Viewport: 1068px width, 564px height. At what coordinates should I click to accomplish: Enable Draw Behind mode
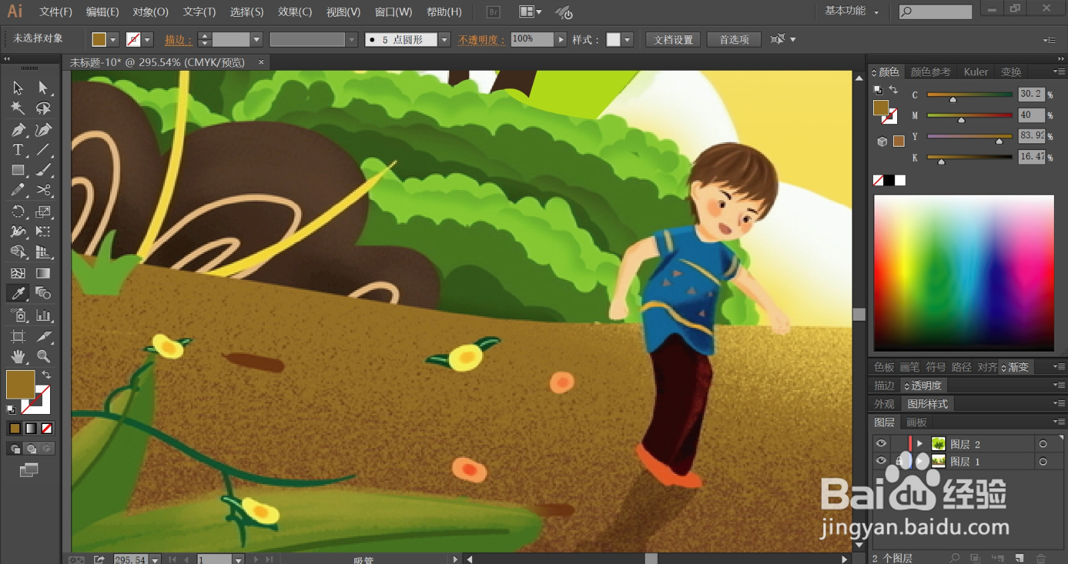[31, 449]
